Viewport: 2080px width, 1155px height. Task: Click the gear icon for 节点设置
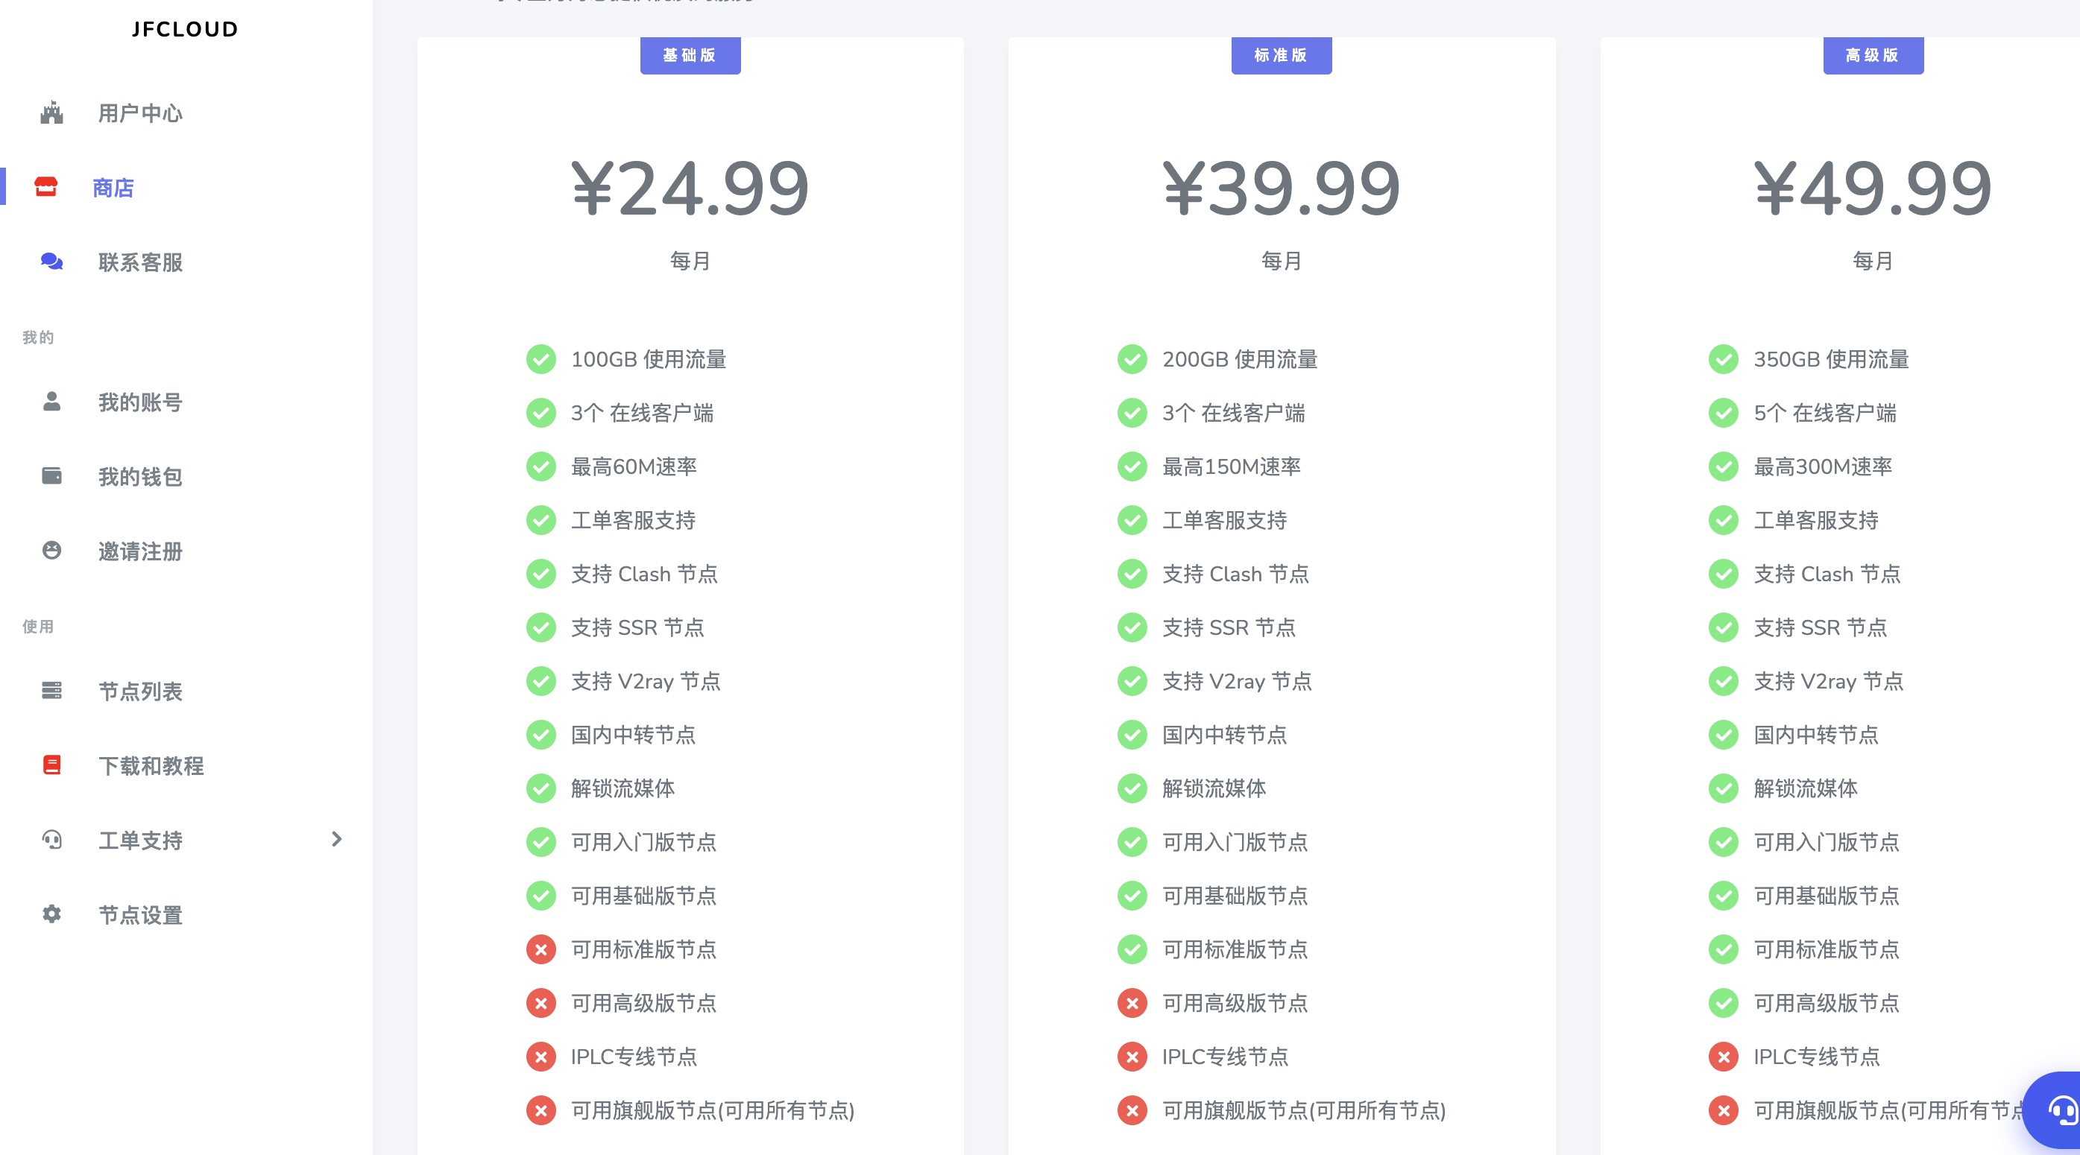pyautogui.click(x=51, y=914)
